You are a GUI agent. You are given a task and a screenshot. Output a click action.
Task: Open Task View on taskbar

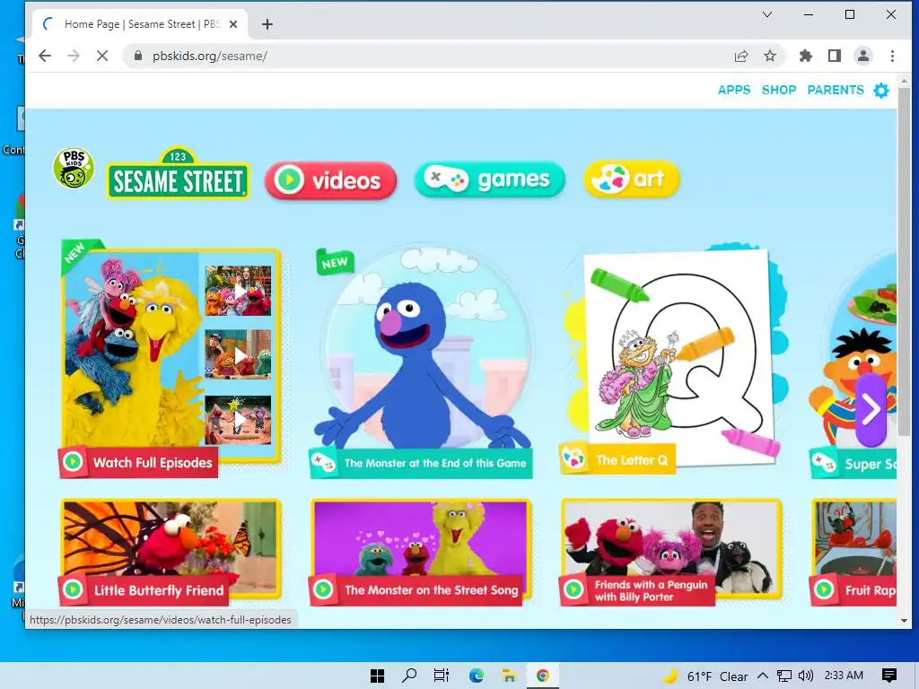[x=442, y=676]
